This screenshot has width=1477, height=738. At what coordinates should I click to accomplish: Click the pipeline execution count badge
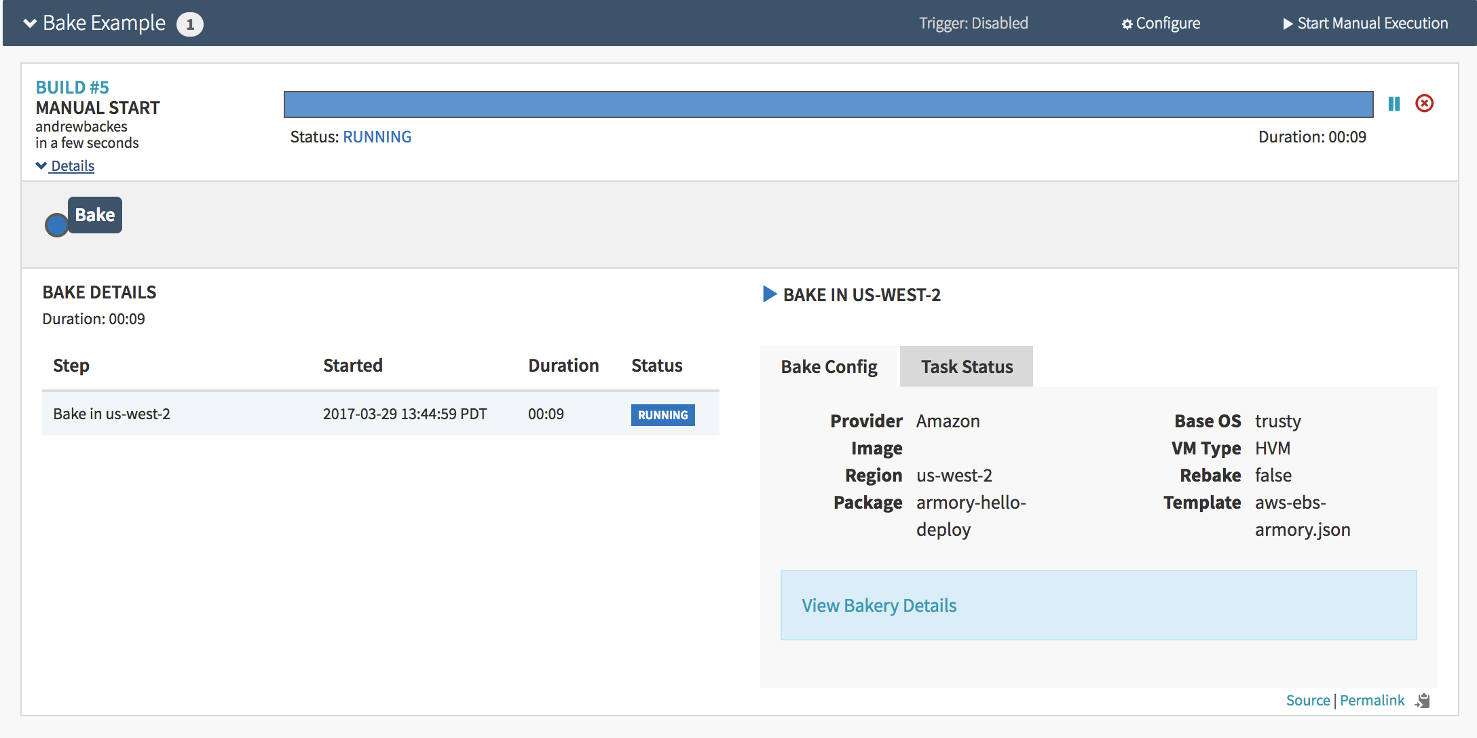point(189,24)
